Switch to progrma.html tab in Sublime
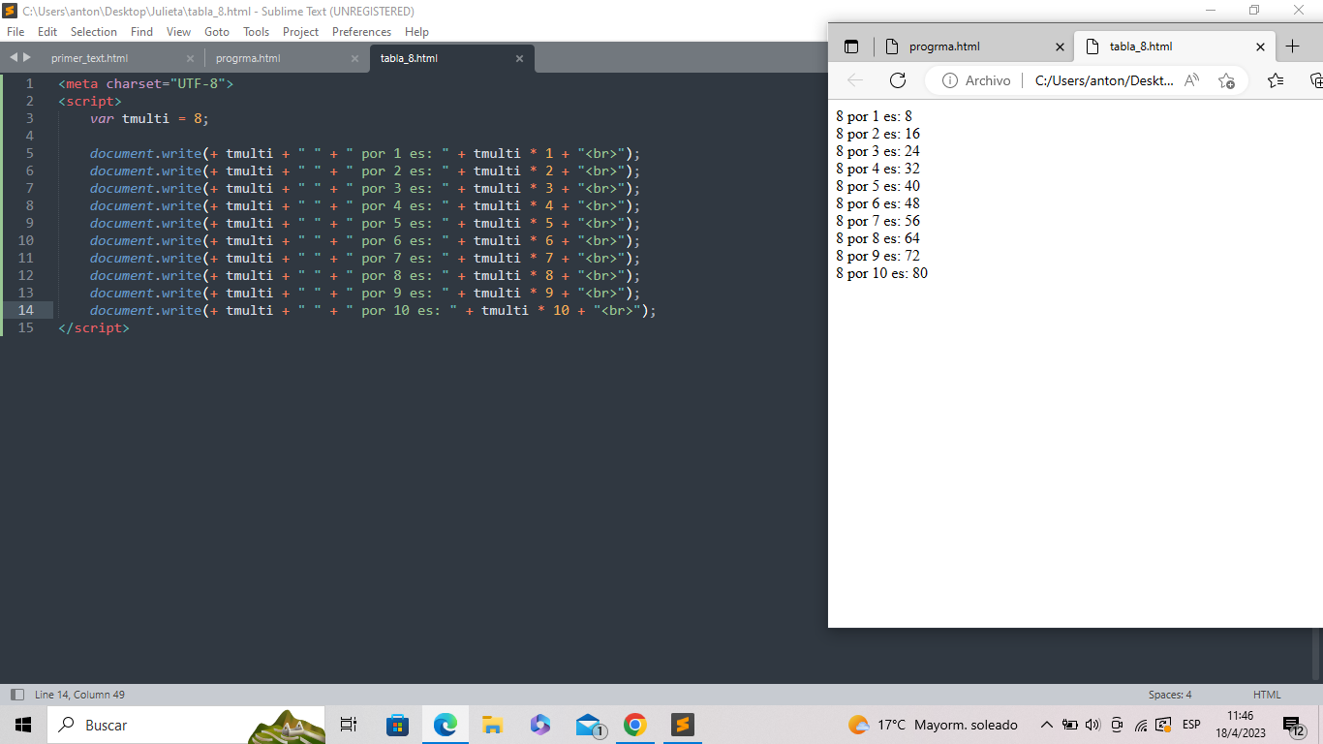 coord(248,58)
